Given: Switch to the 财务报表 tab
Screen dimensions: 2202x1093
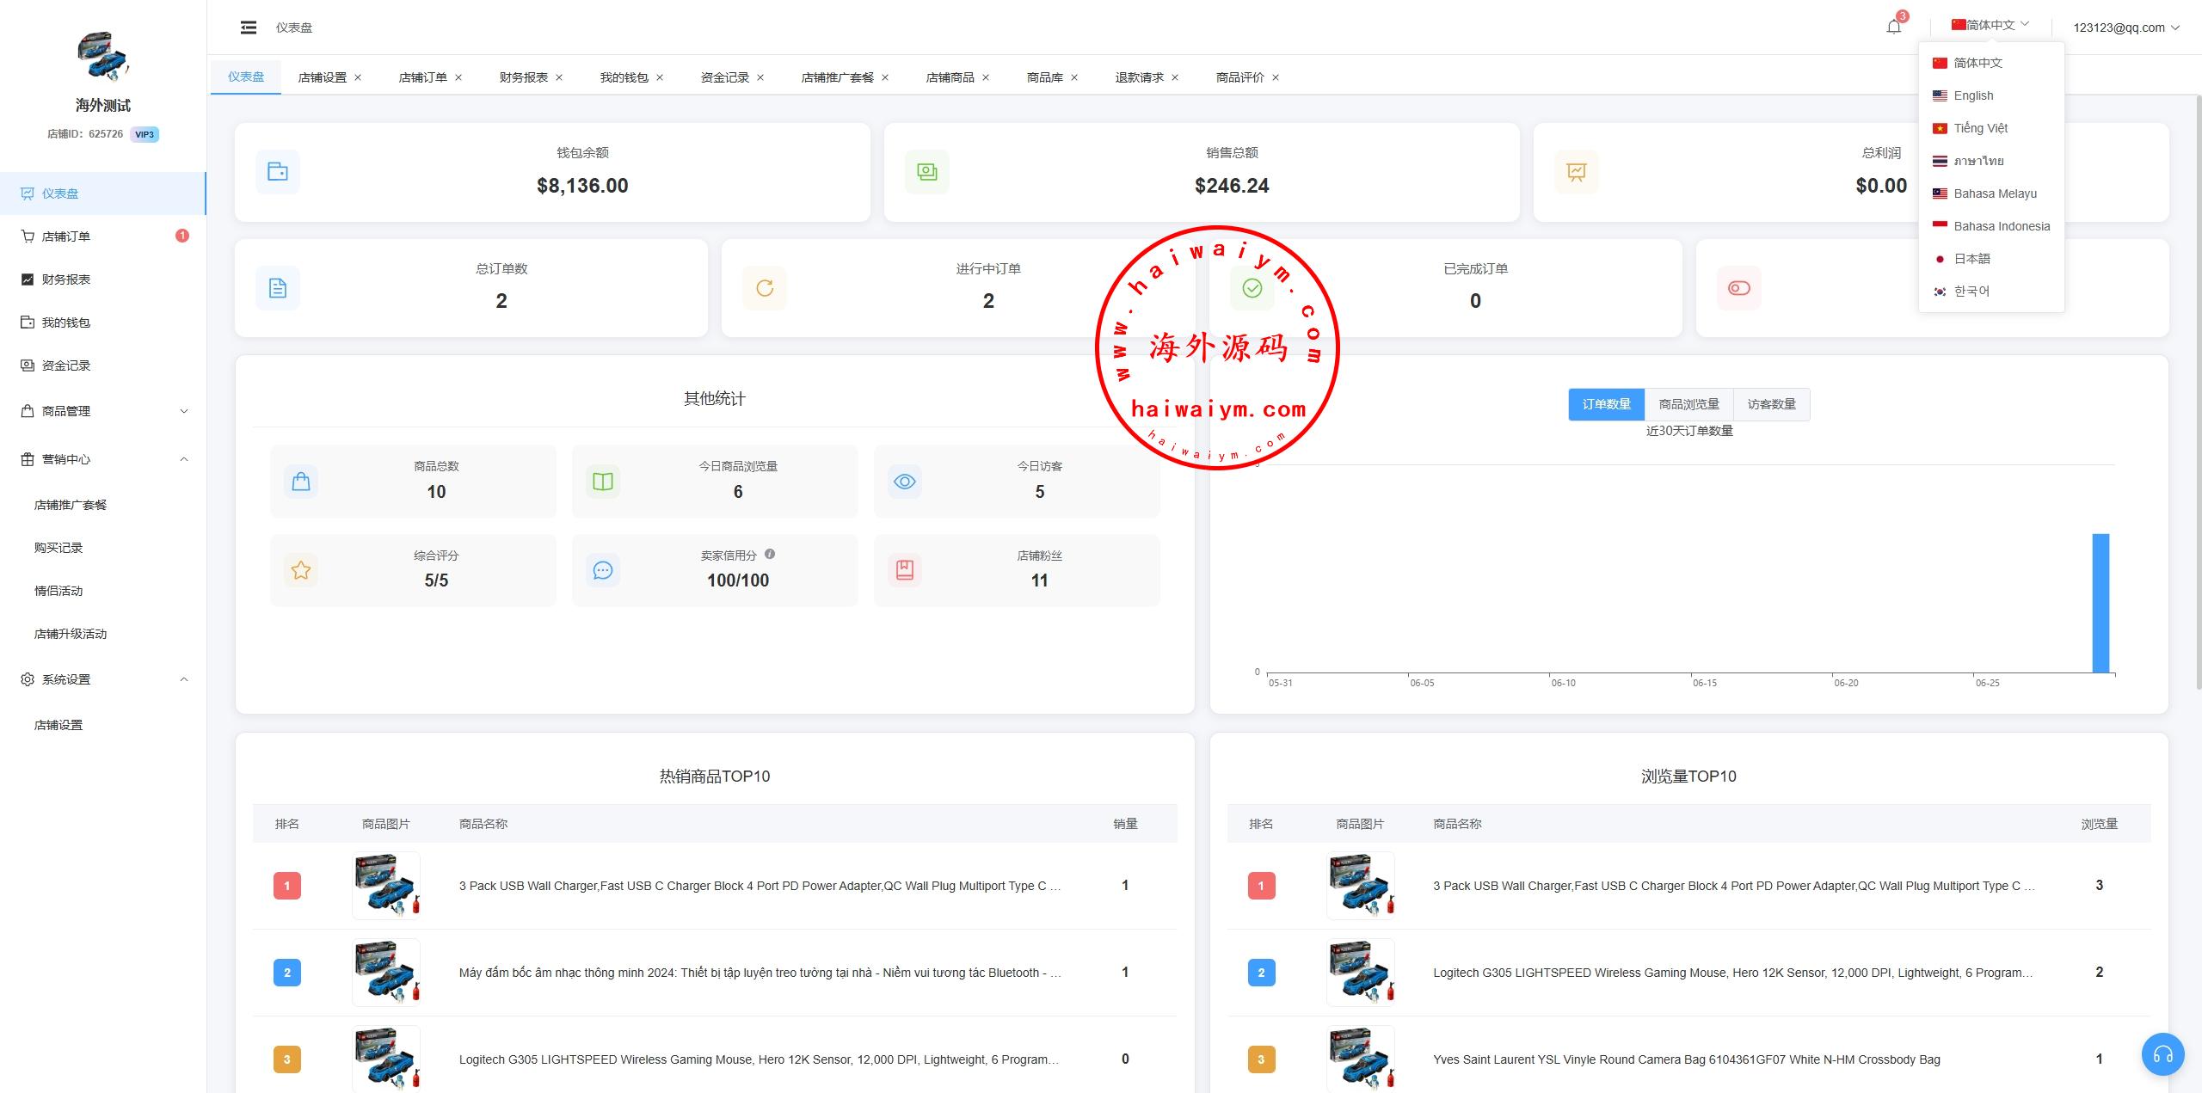Looking at the screenshot, I should click(523, 77).
